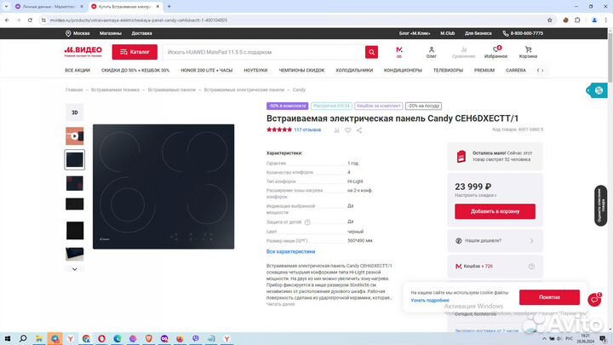This screenshot has height=345, width=613.
Task: Click the share icon
Action: click(x=359, y=130)
